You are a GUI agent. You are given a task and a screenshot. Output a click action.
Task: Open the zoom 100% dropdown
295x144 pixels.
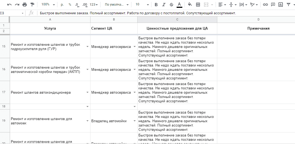click(48, 5)
